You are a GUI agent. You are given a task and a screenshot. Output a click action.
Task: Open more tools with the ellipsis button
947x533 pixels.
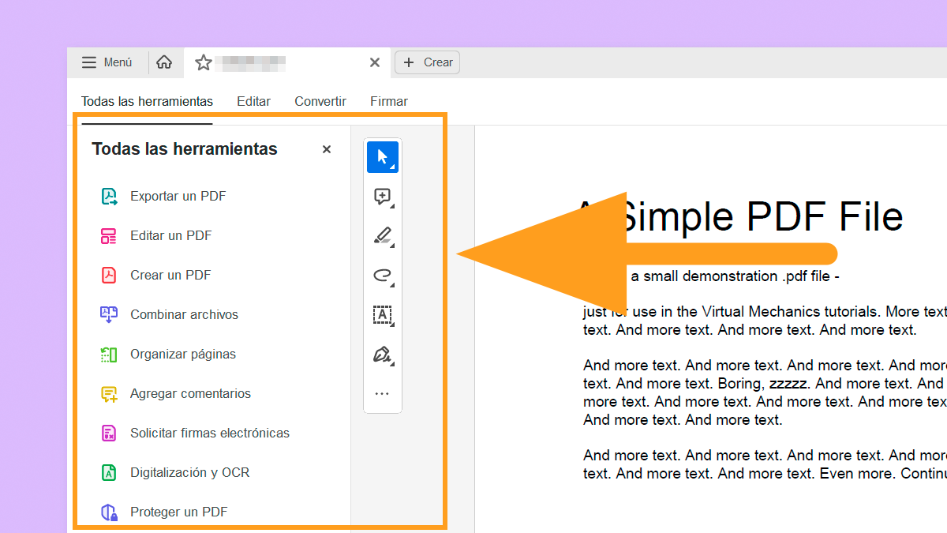[383, 393]
